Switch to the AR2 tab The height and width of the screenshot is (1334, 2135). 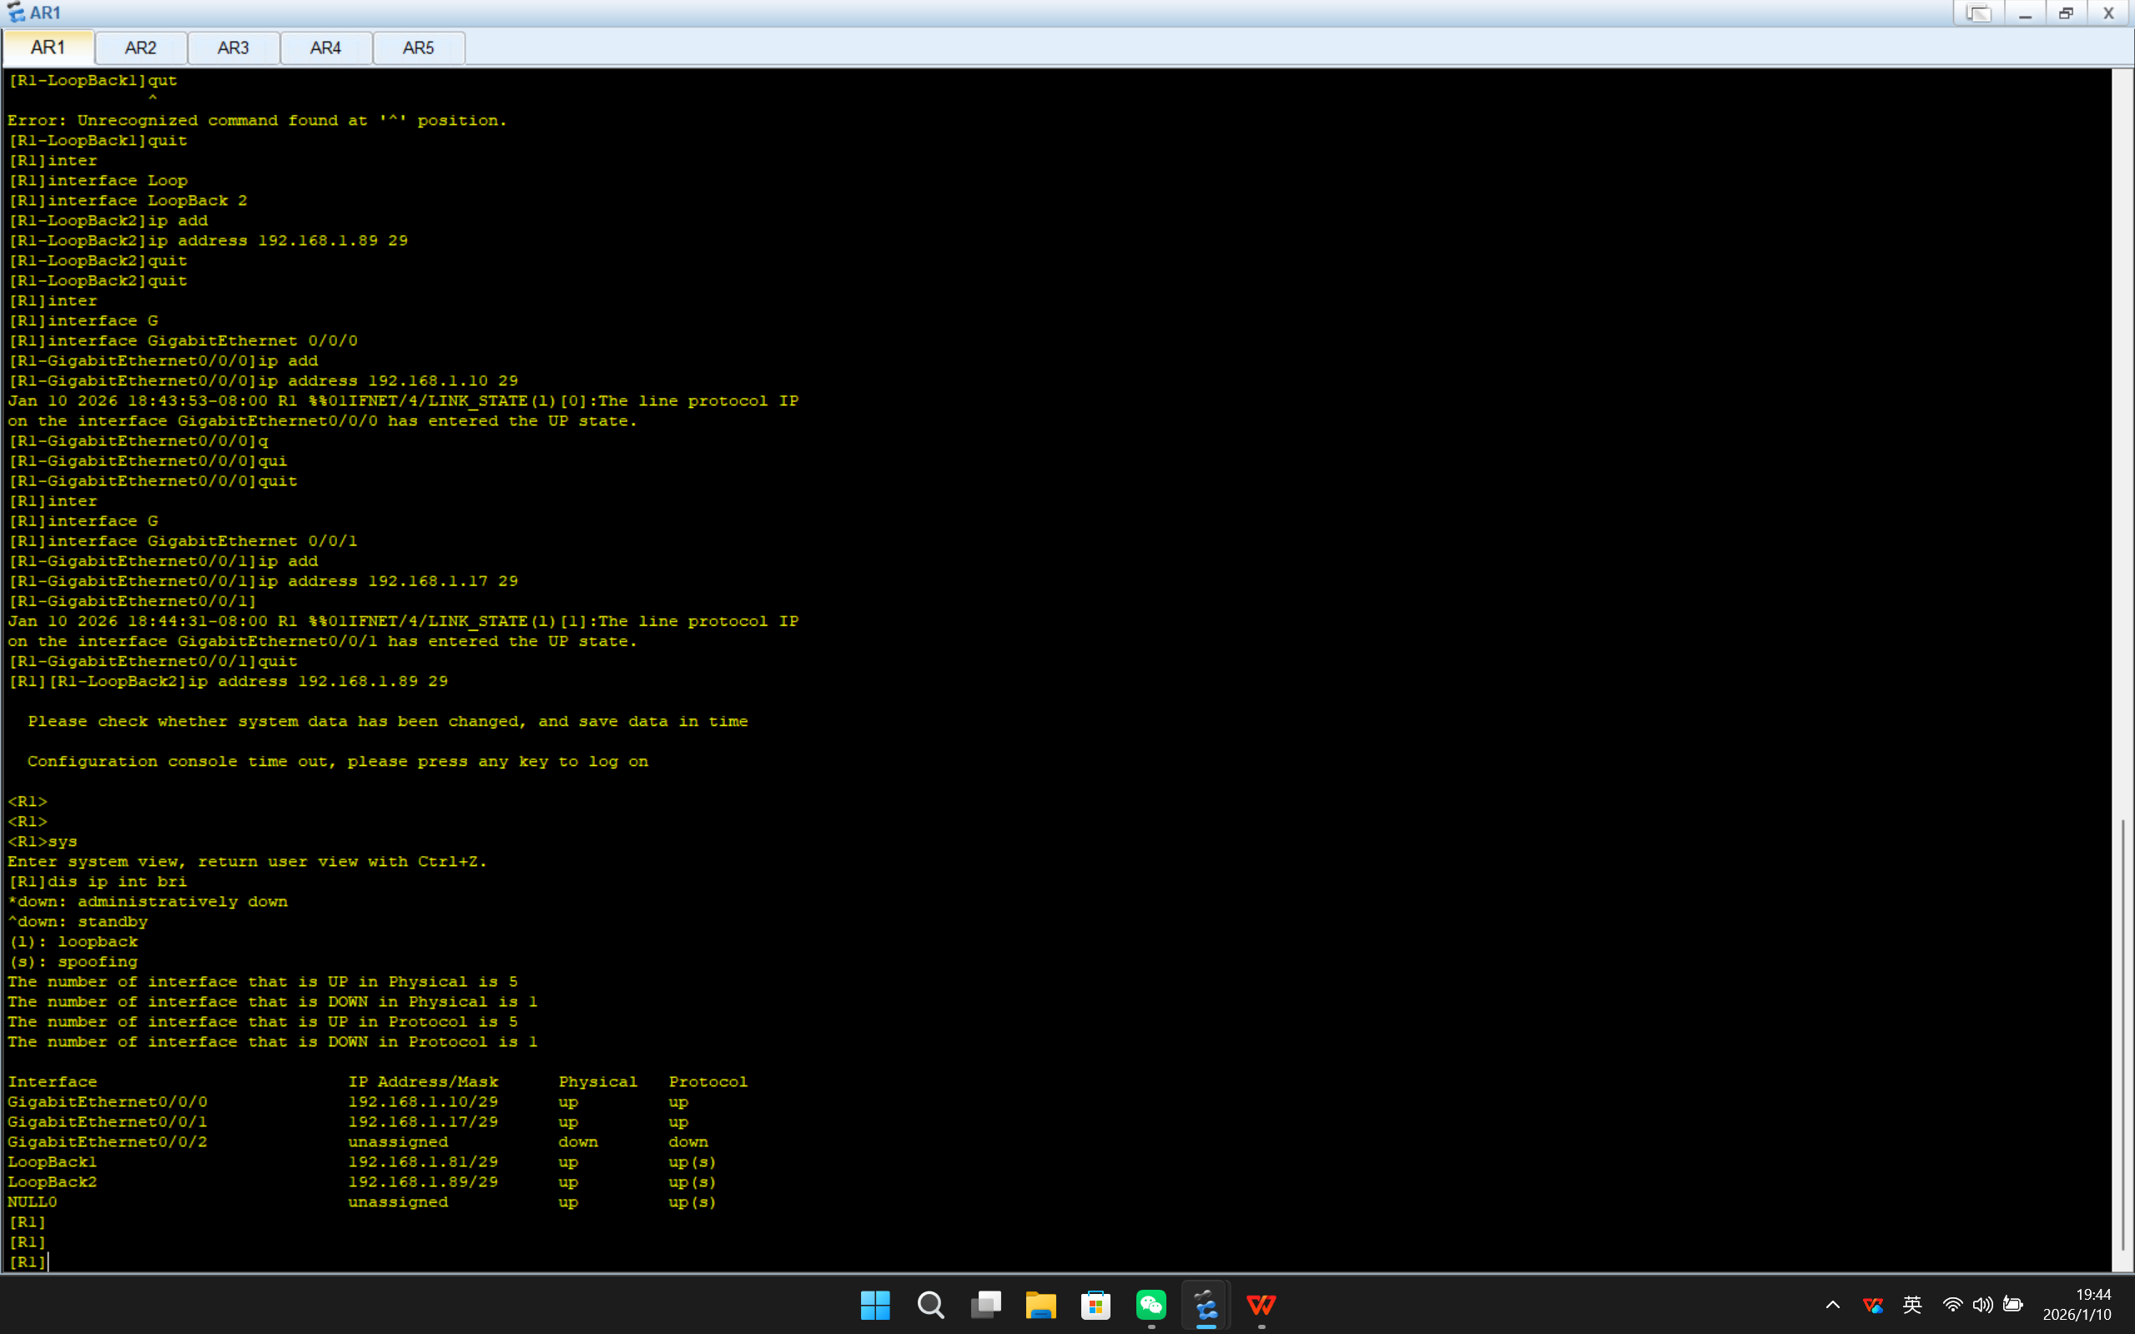(140, 48)
